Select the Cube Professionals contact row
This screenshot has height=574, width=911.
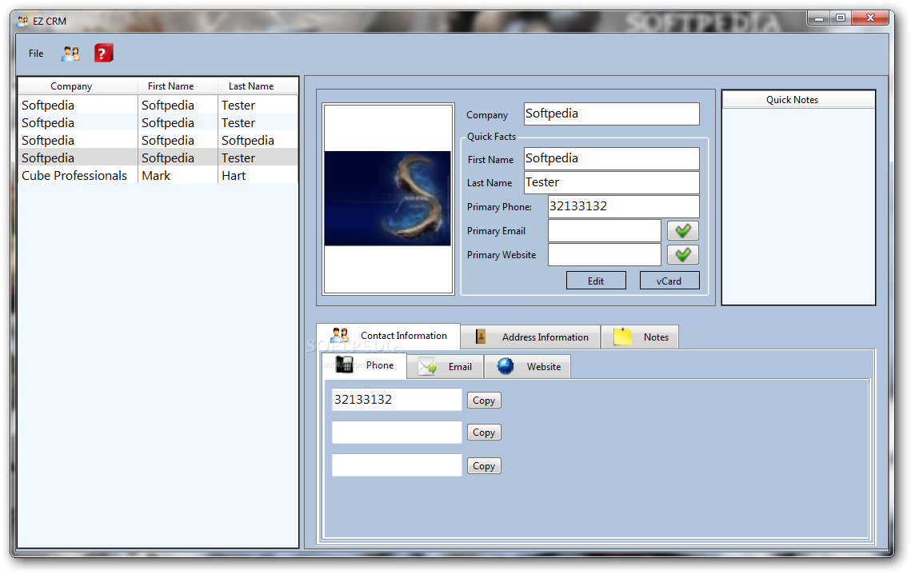click(158, 175)
